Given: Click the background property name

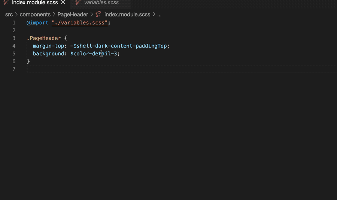Looking at the screenshot, I should [x=48, y=54].
